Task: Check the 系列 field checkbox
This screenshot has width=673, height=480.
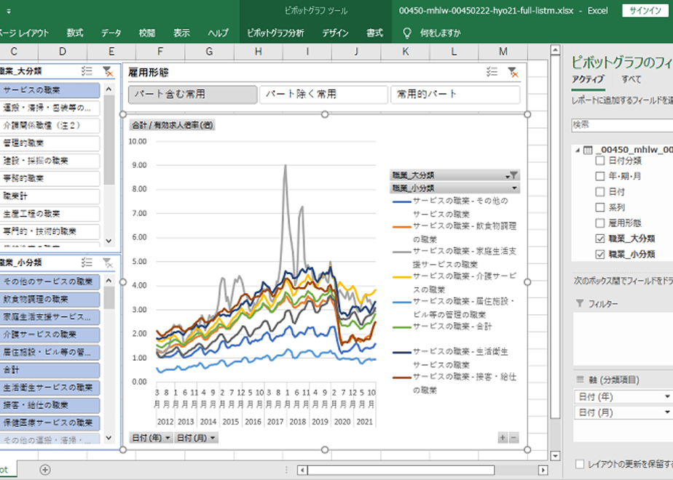Action: (600, 207)
